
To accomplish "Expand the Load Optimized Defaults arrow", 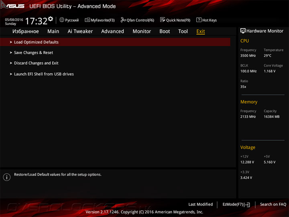I will coord(11,42).
